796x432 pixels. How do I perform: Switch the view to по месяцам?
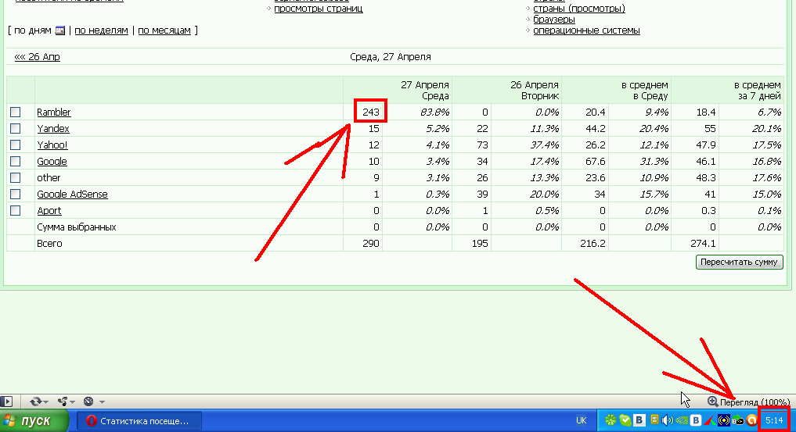(x=164, y=30)
